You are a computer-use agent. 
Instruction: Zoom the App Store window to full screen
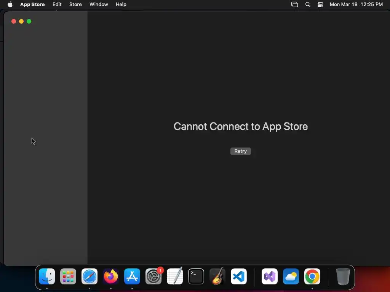pos(29,21)
